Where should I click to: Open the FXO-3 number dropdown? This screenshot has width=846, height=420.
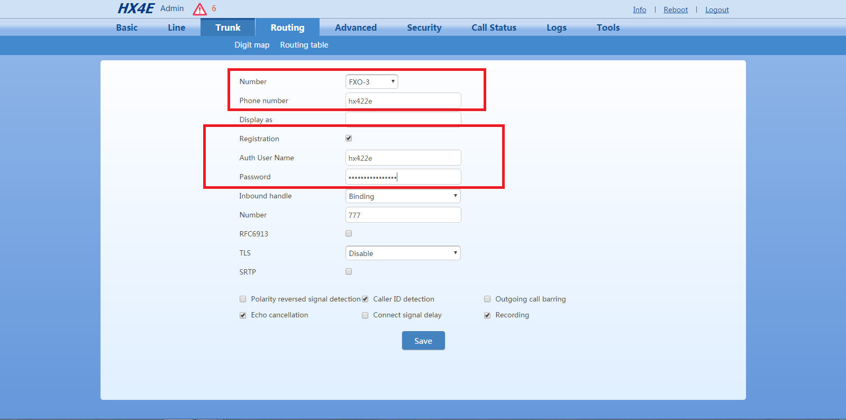click(x=371, y=81)
